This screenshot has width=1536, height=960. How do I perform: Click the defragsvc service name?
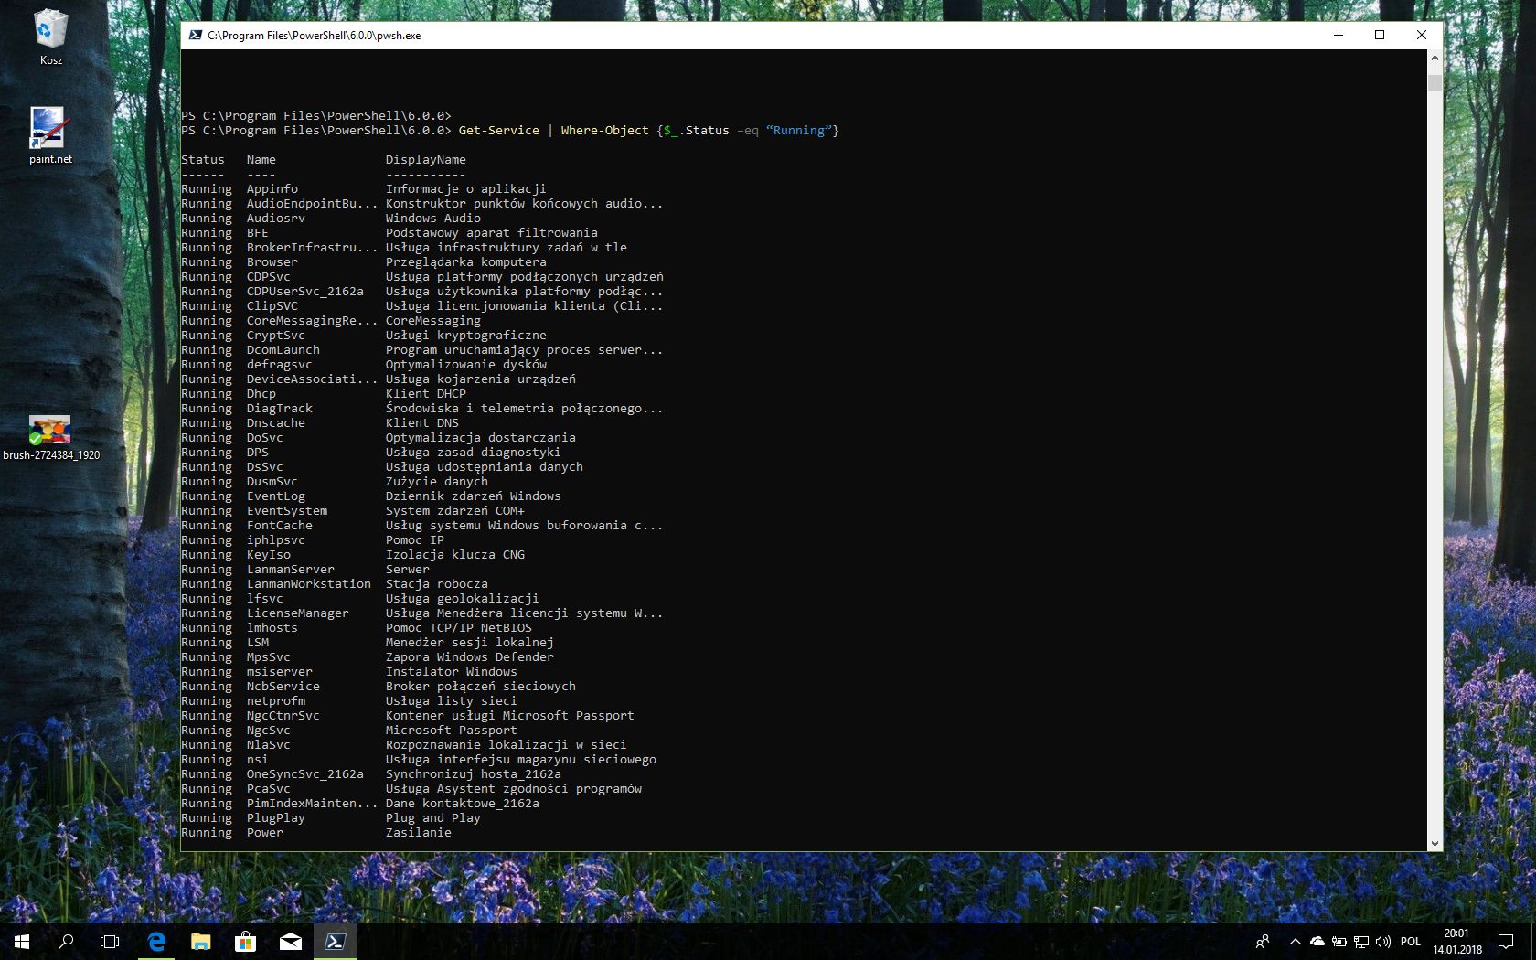[x=280, y=365]
